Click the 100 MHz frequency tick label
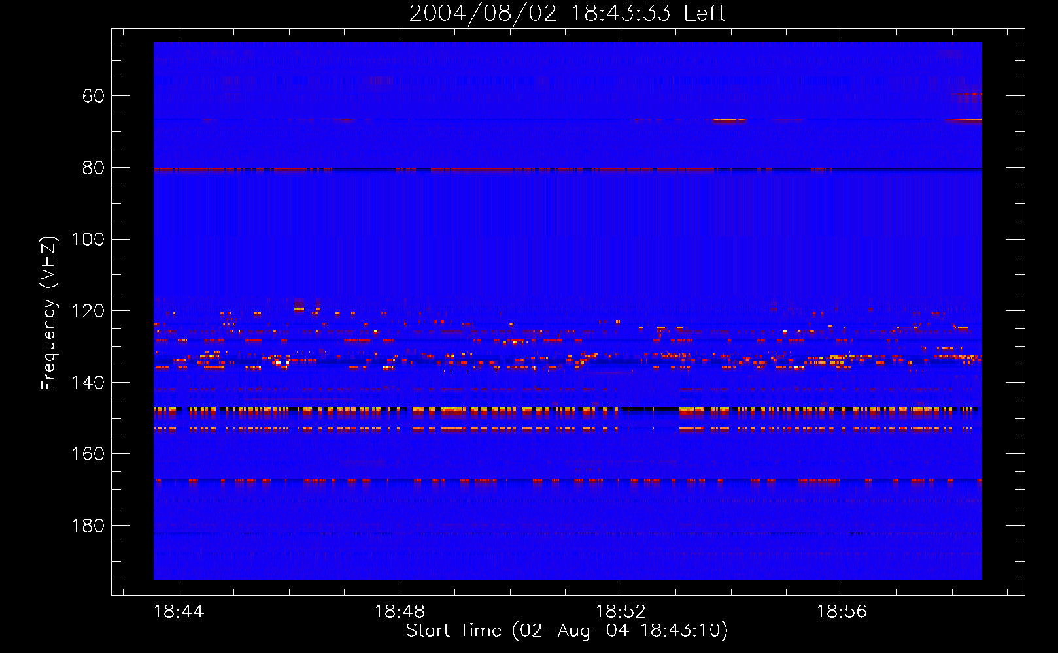Viewport: 1058px width, 653px height. [x=88, y=239]
